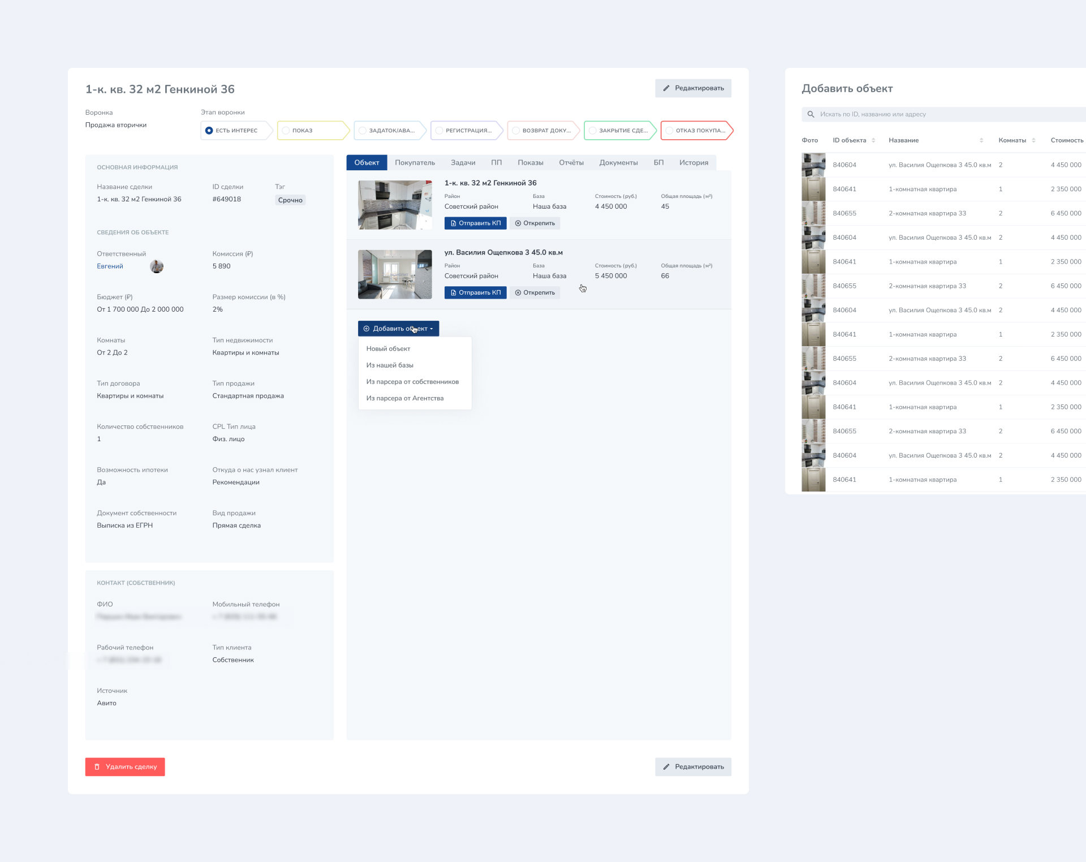Click the document icon on first Отправить КП
The image size is (1086, 862).
click(x=453, y=223)
